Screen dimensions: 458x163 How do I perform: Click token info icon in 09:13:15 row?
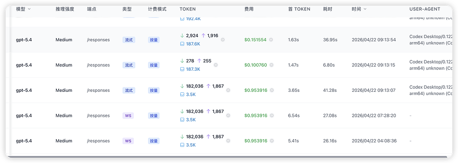[216, 65]
